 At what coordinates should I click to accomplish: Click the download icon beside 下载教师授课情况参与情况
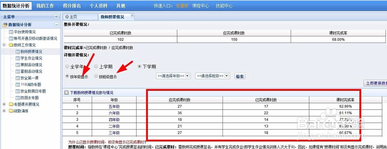pos(67,93)
